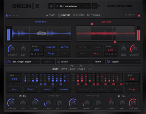Click the save preset floppy icon
The width and height of the screenshot is (146, 114).
pyautogui.click(x=51, y=6)
